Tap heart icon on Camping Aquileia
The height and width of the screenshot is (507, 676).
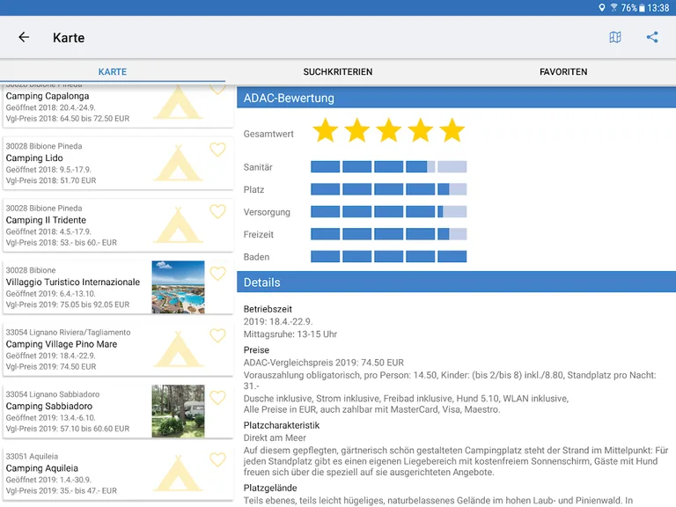pyautogui.click(x=217, y=459)
